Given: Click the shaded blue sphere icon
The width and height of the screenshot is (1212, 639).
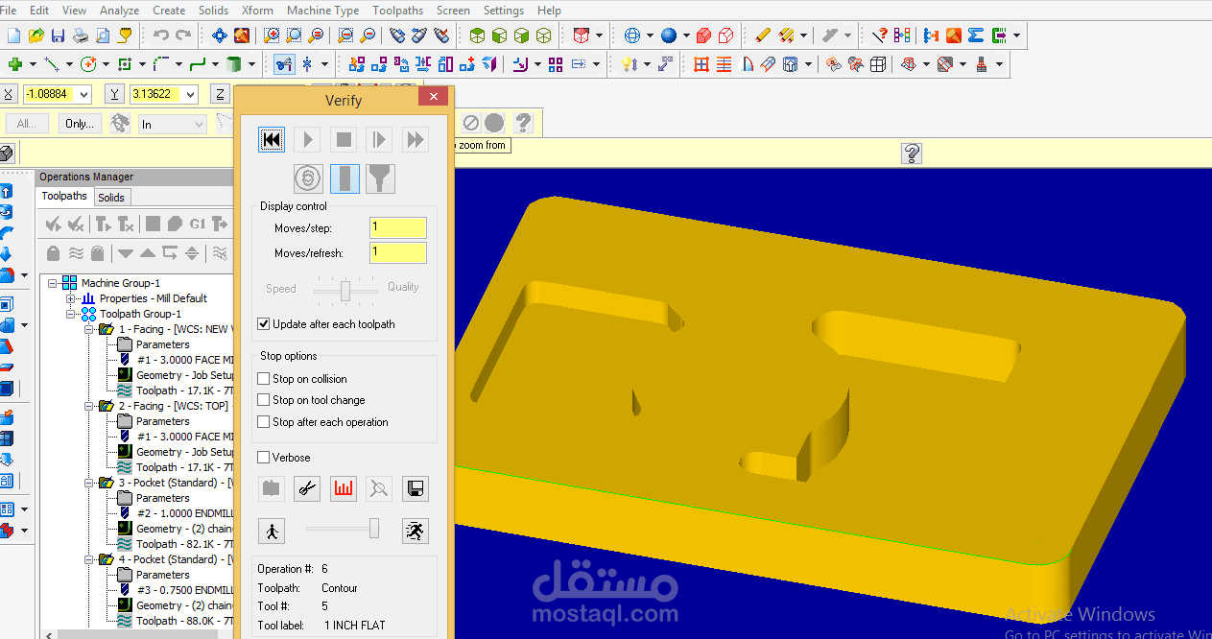Looking at the screenshot, I should click(x=668, y=35).
